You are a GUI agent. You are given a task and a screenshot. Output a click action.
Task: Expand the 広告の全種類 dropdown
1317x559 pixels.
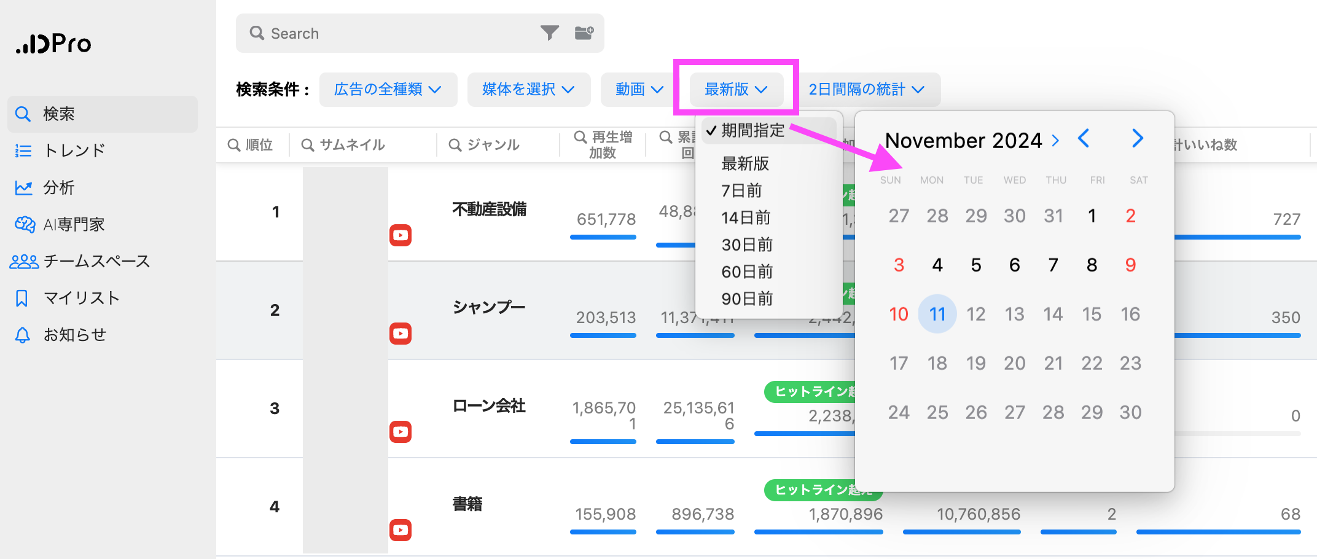[388, 90]
